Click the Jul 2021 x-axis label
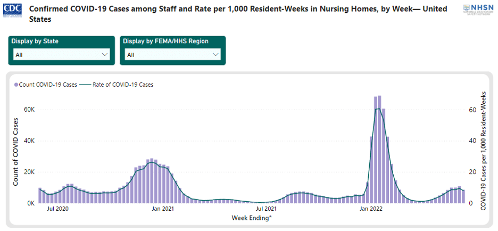This screenshot has width=498, height=231. point(266,209)
